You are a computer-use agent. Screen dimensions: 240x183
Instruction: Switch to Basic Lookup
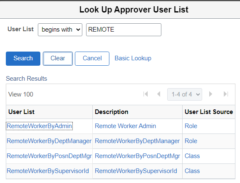click(133, 58)
